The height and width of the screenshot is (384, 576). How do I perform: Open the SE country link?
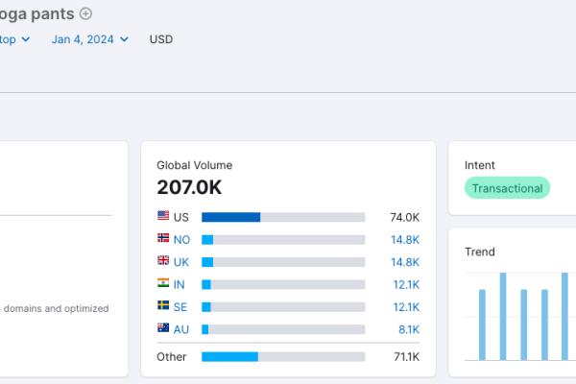coord(180,307)
